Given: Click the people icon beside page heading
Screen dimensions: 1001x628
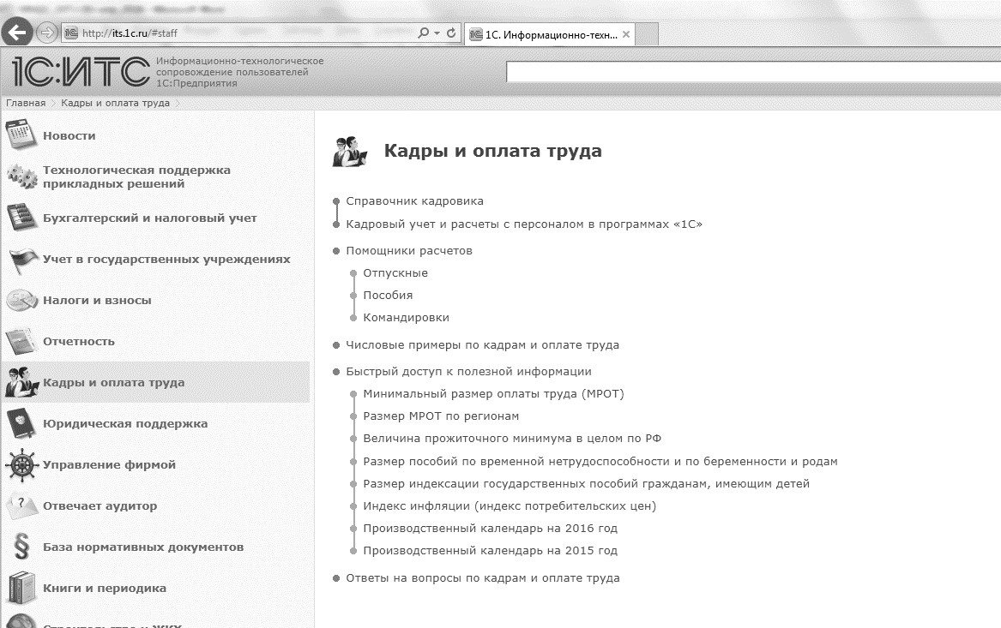Looking at the screenshot, I should click(351, 151).
